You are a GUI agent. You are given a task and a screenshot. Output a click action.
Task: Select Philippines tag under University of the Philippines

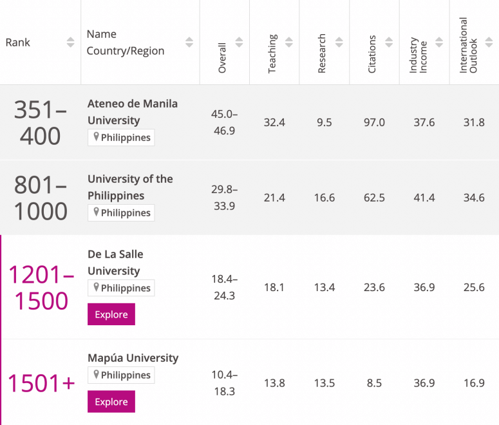point(121,212)
